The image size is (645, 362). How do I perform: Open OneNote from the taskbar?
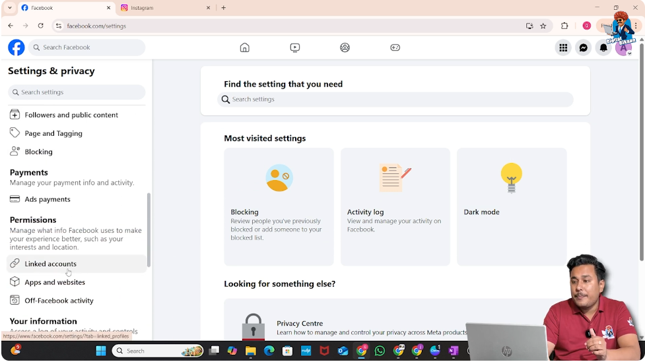click(x=454, y=351)
